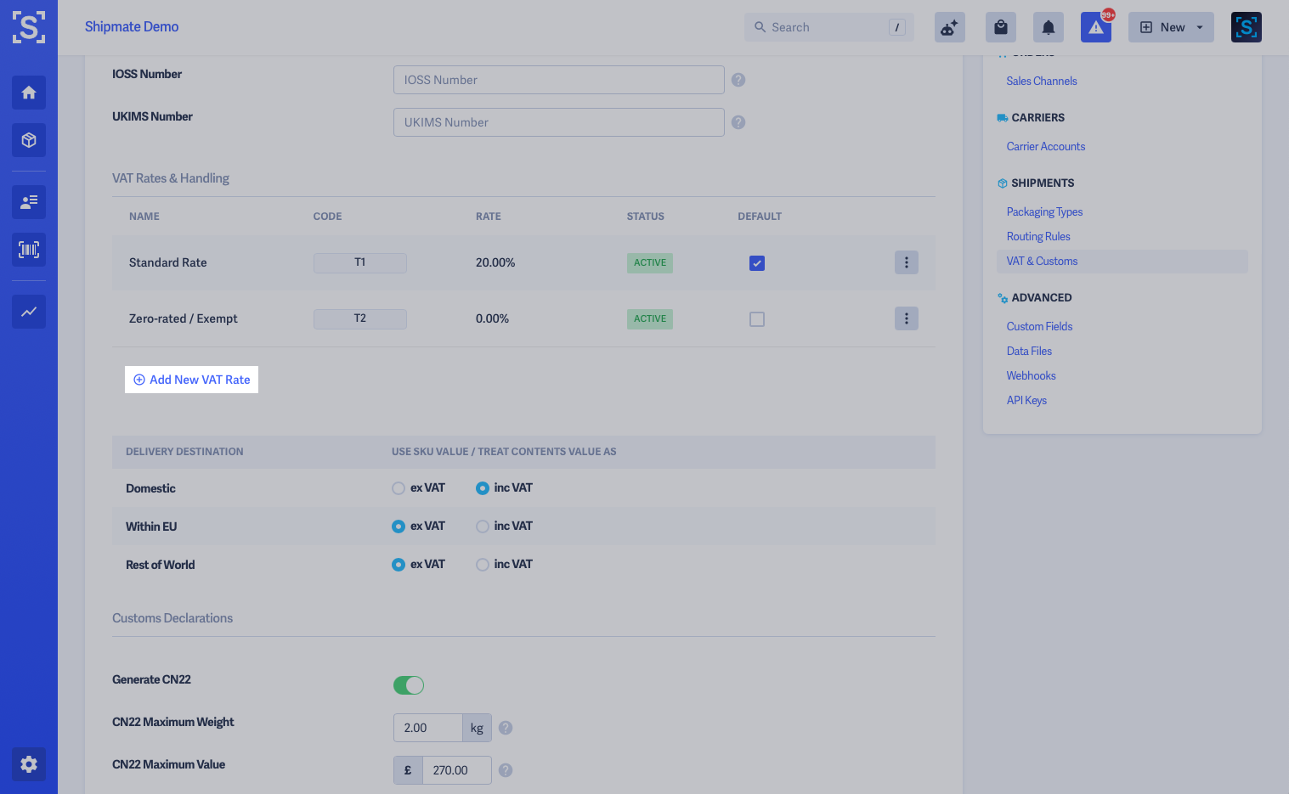Open the shopping bag orders icon
Screen dimensions: 1289x794
[1001, 27]
